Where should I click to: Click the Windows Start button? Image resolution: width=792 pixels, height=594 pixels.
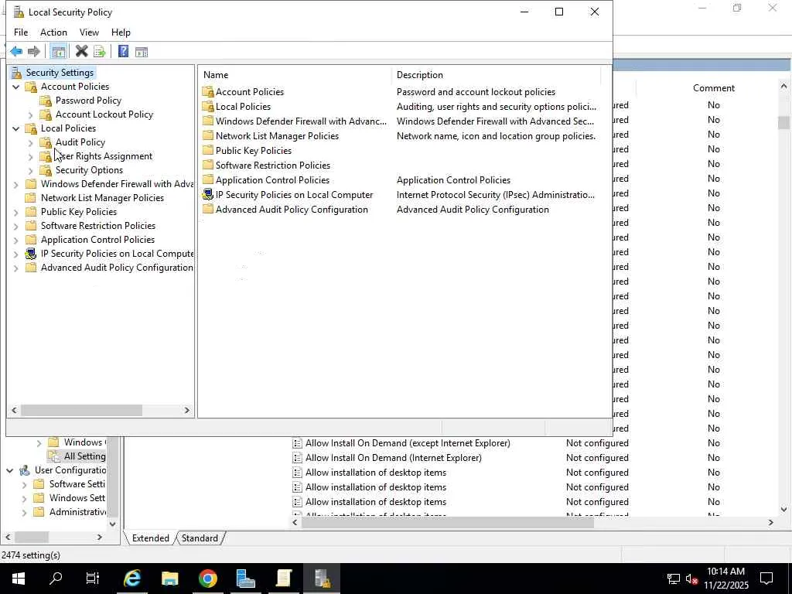click(19, 579)
